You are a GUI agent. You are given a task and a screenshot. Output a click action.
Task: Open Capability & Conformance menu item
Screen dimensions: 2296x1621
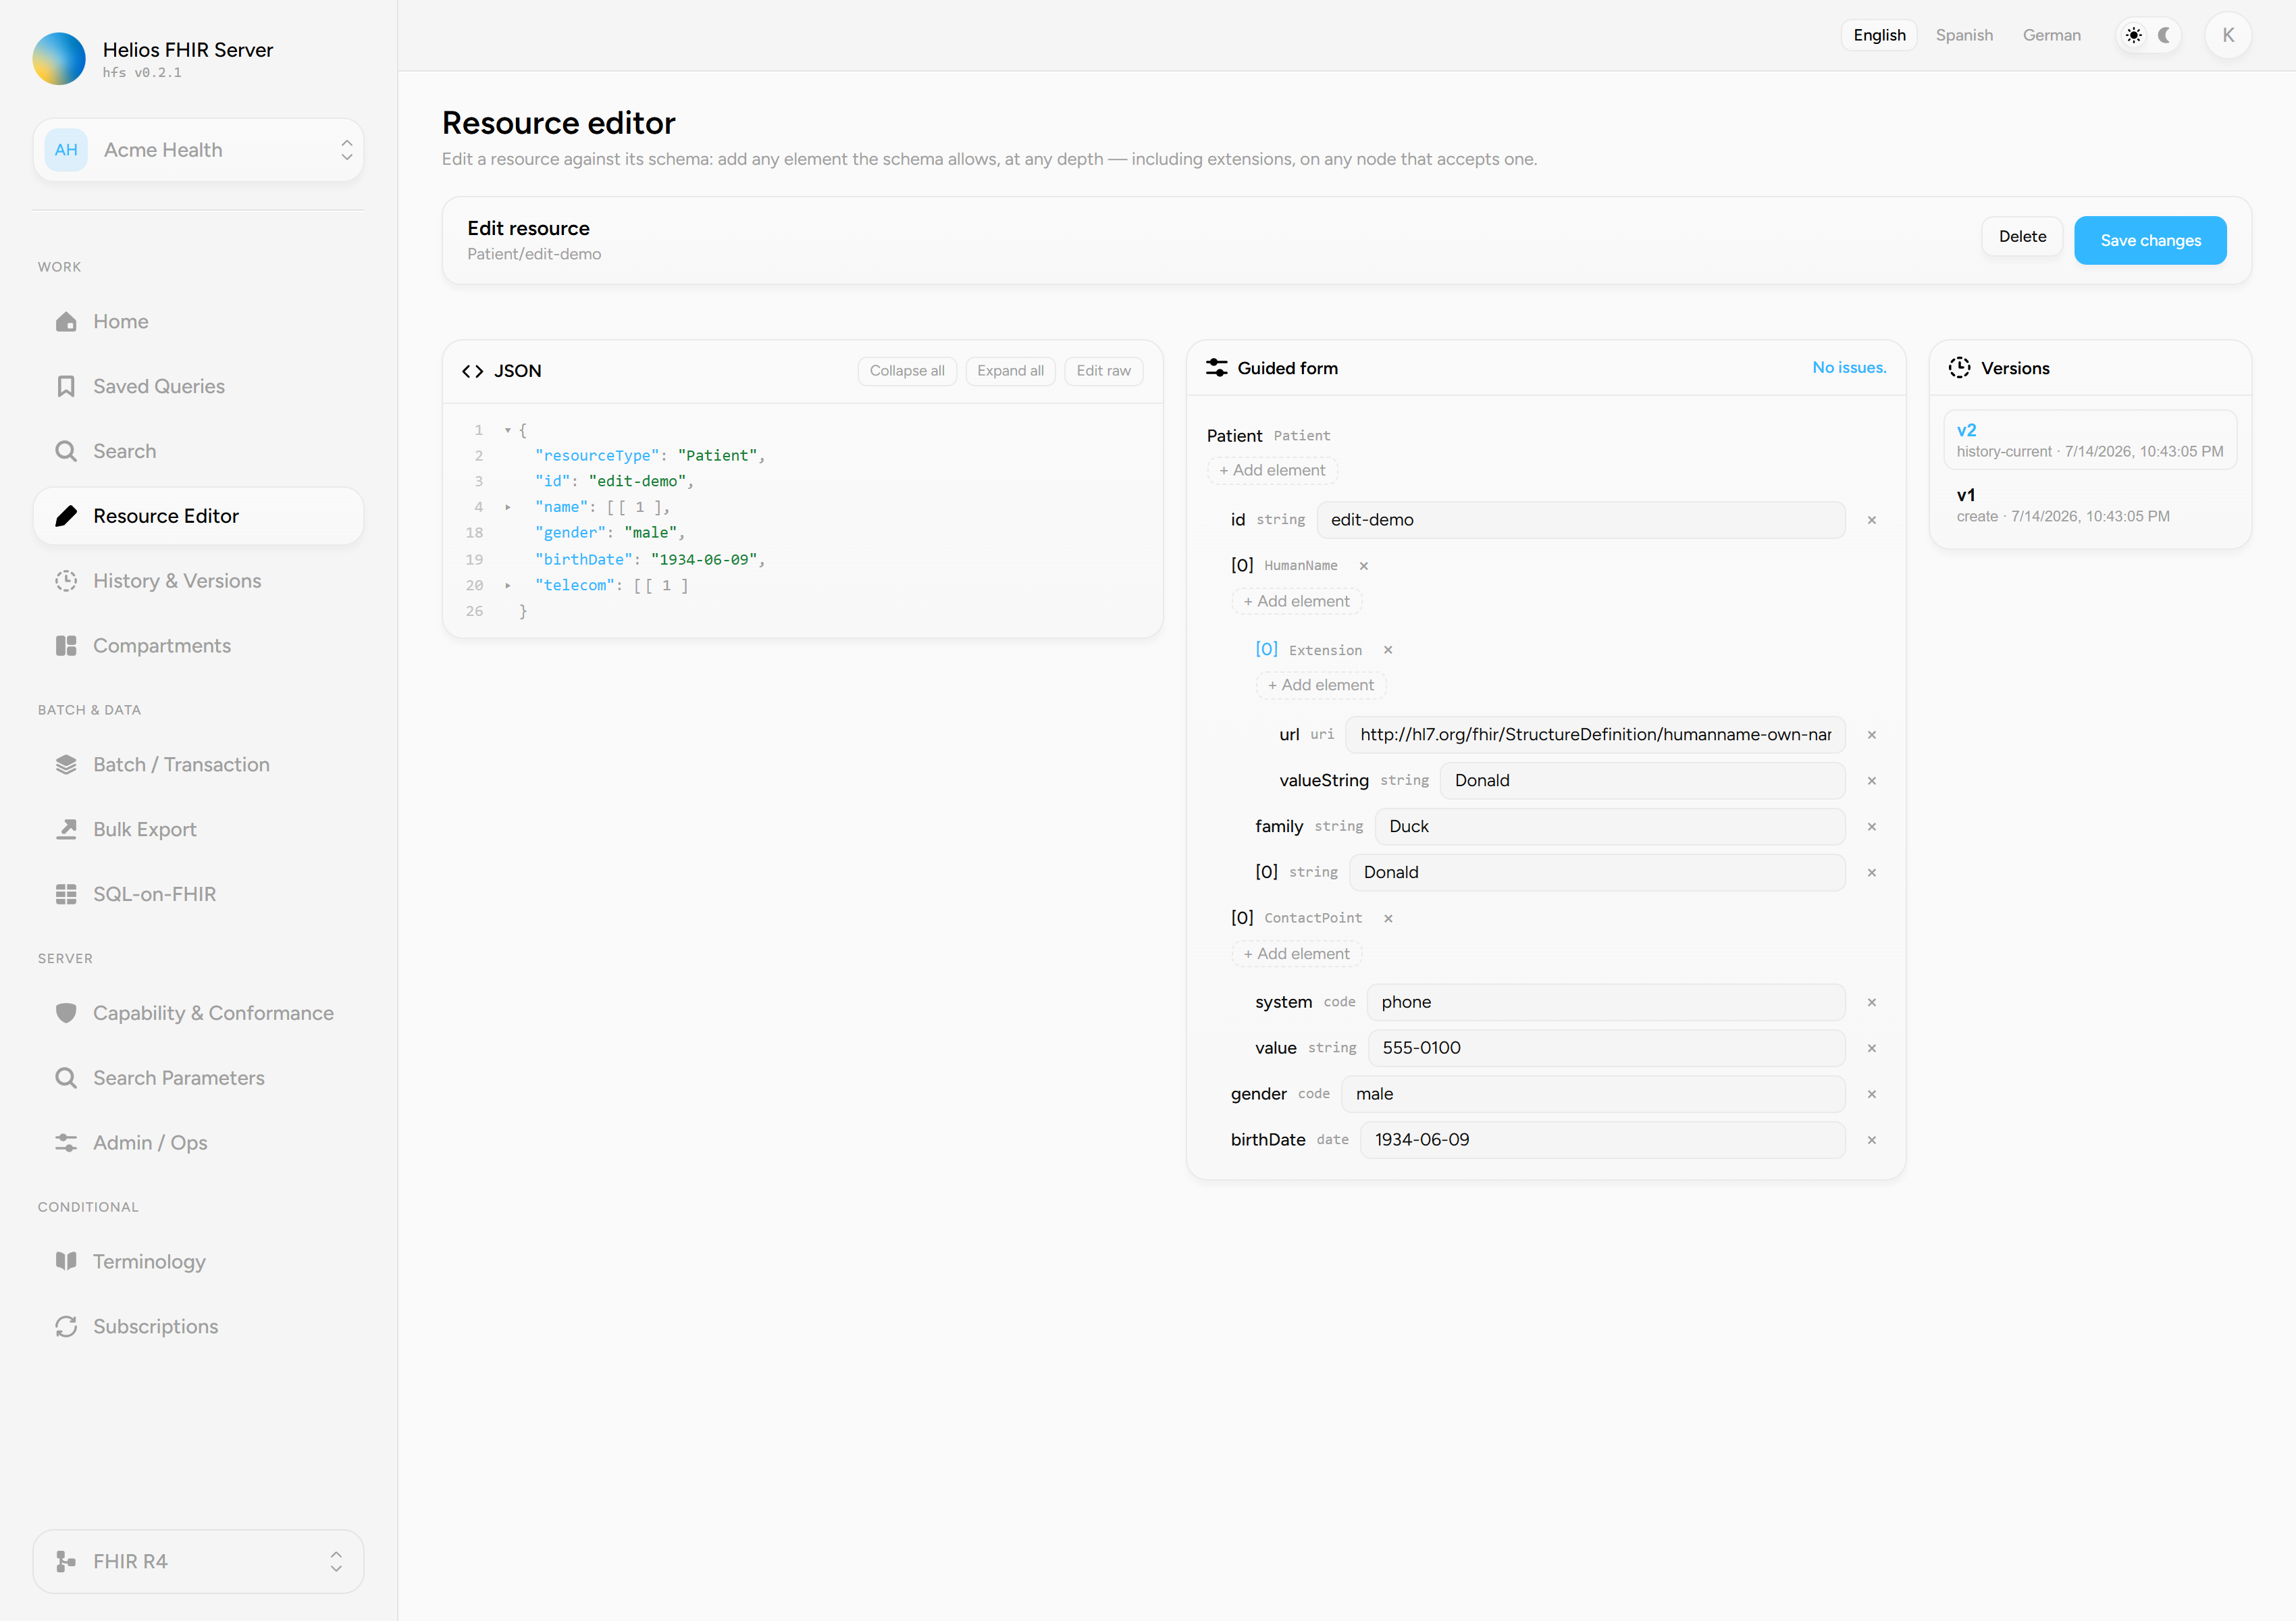click(x=198, y=1013)
